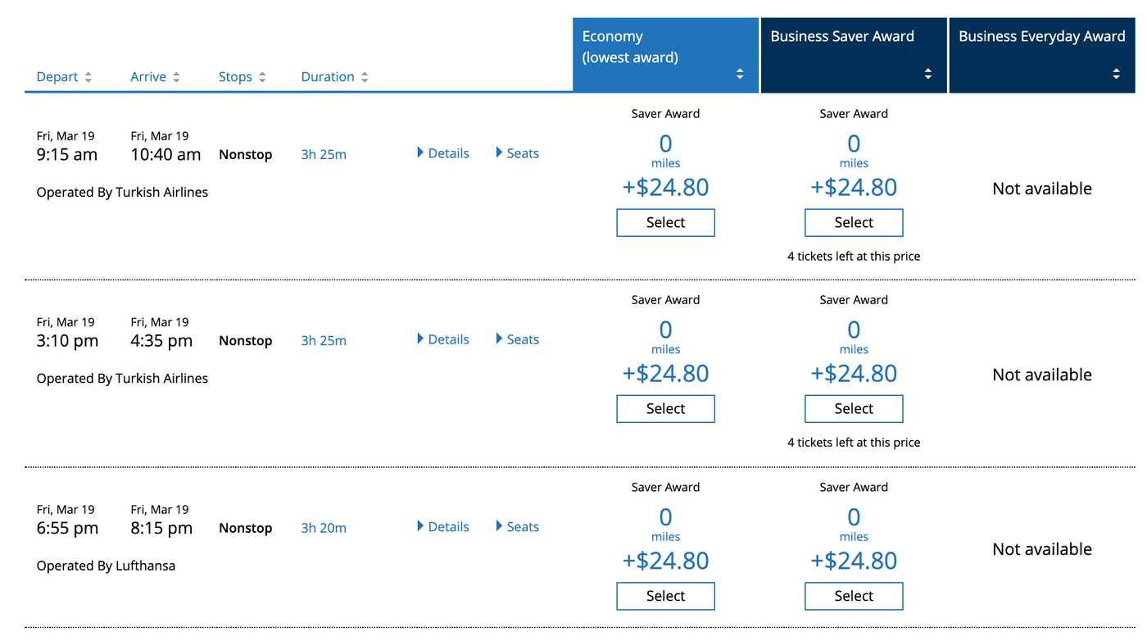Image resolution: width=1147 pixels, height=641 pixels.
Task: Click the 3h 20m duration link
Action: tap(324, 527)
